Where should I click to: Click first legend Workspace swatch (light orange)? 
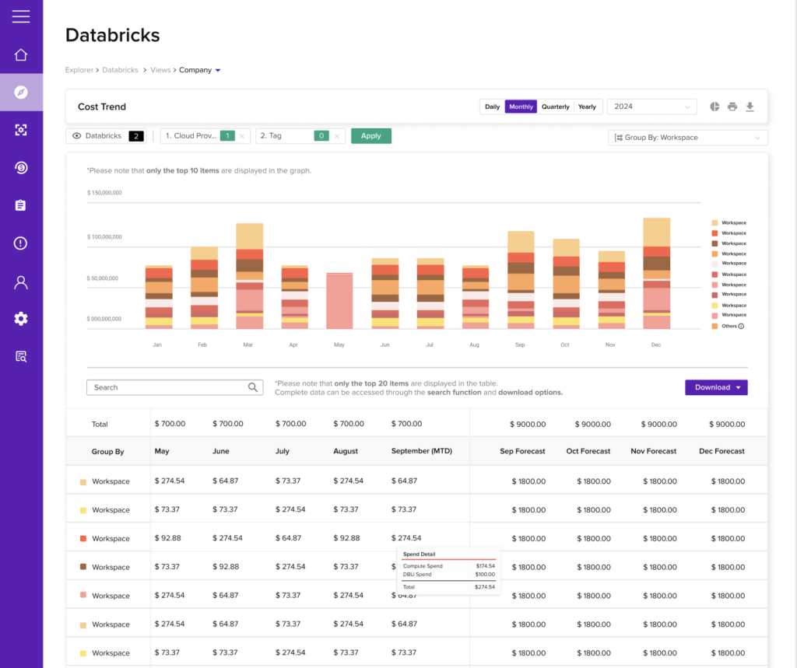pos(714,223)
